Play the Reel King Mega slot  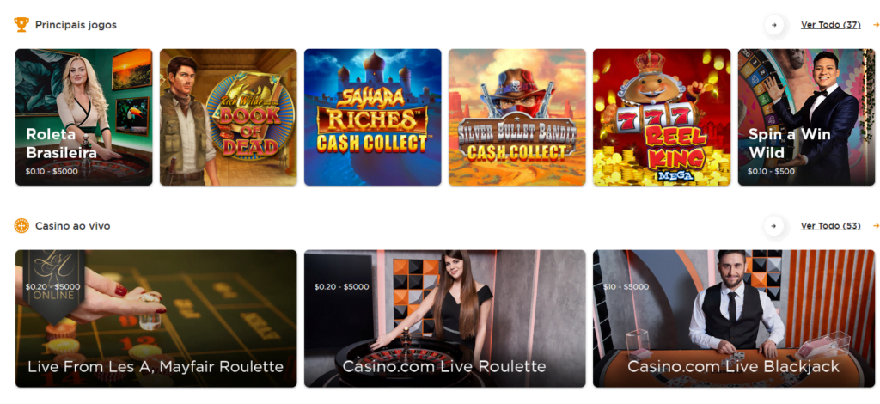click(x=662, y=117)
